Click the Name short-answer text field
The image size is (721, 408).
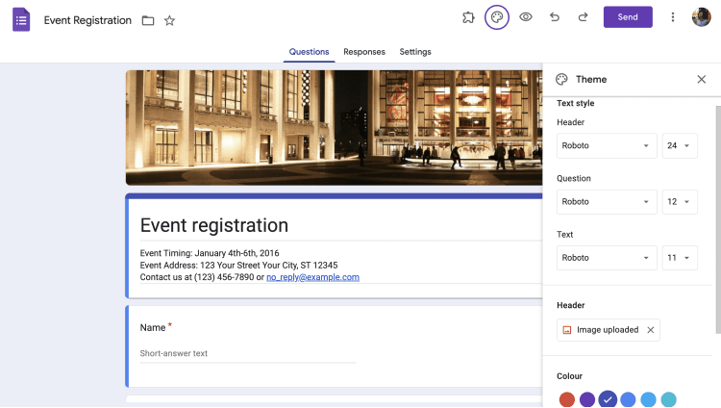(248, 353)
